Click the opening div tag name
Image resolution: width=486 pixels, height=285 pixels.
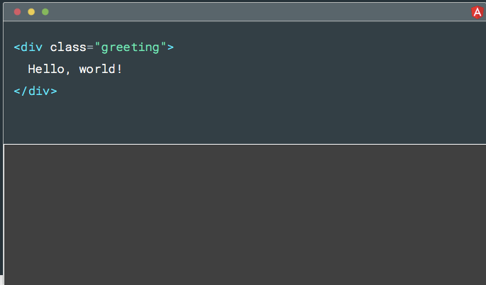click(32, 47)
